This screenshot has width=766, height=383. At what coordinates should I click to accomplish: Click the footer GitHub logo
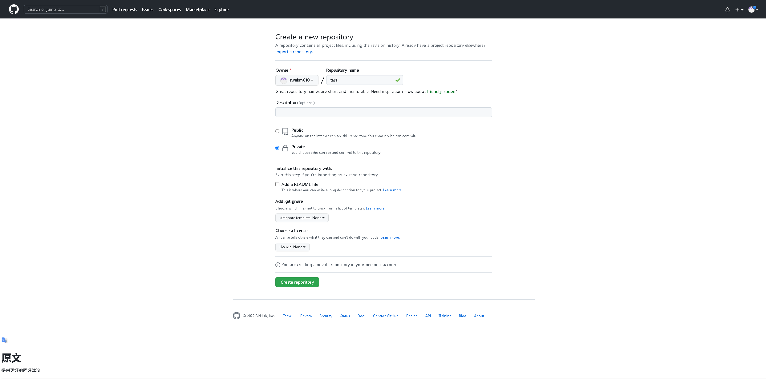point(236,316)
